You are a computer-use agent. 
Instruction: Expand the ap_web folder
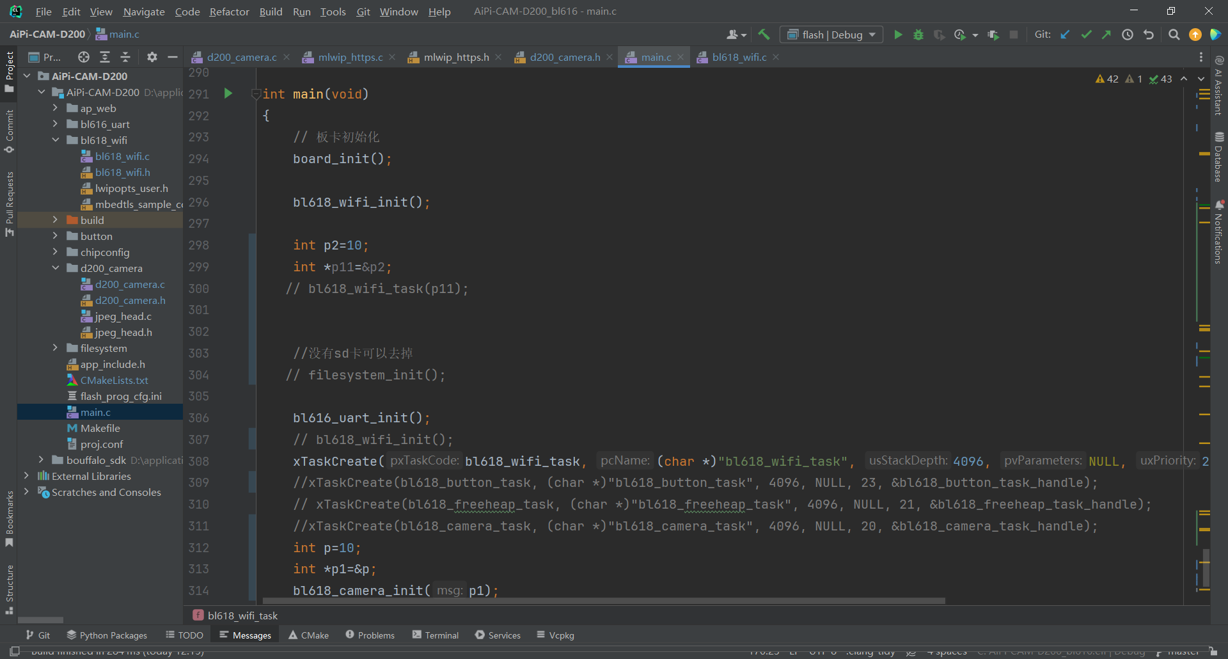55,108
